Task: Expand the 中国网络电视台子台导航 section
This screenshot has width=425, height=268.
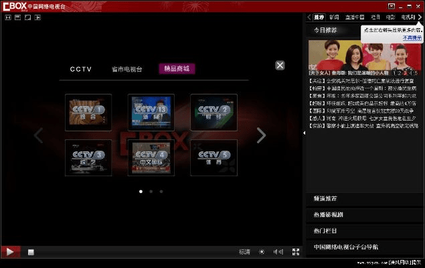Action: coord(364,247)
